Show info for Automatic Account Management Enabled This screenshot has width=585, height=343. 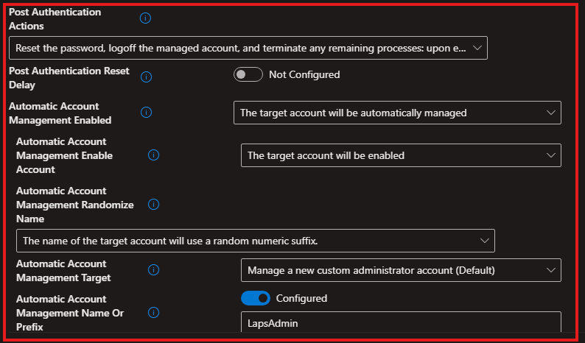coord(146,113)
